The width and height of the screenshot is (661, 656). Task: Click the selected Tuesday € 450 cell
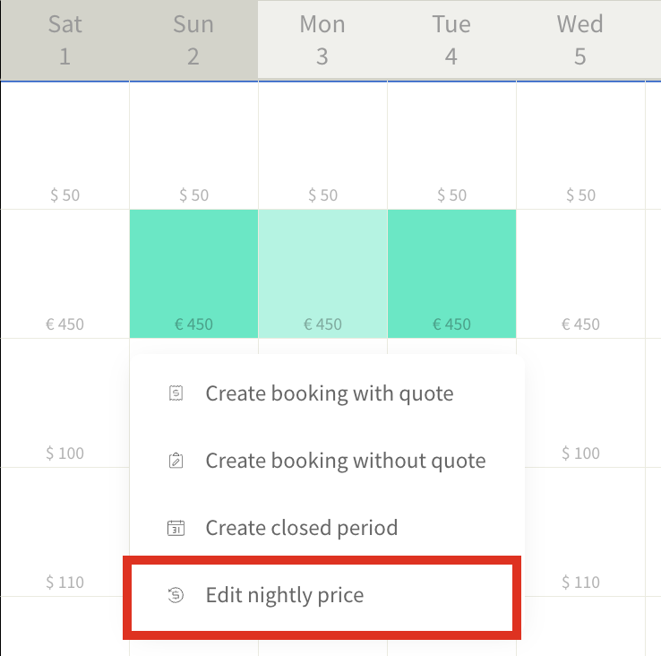click(451, 273)
